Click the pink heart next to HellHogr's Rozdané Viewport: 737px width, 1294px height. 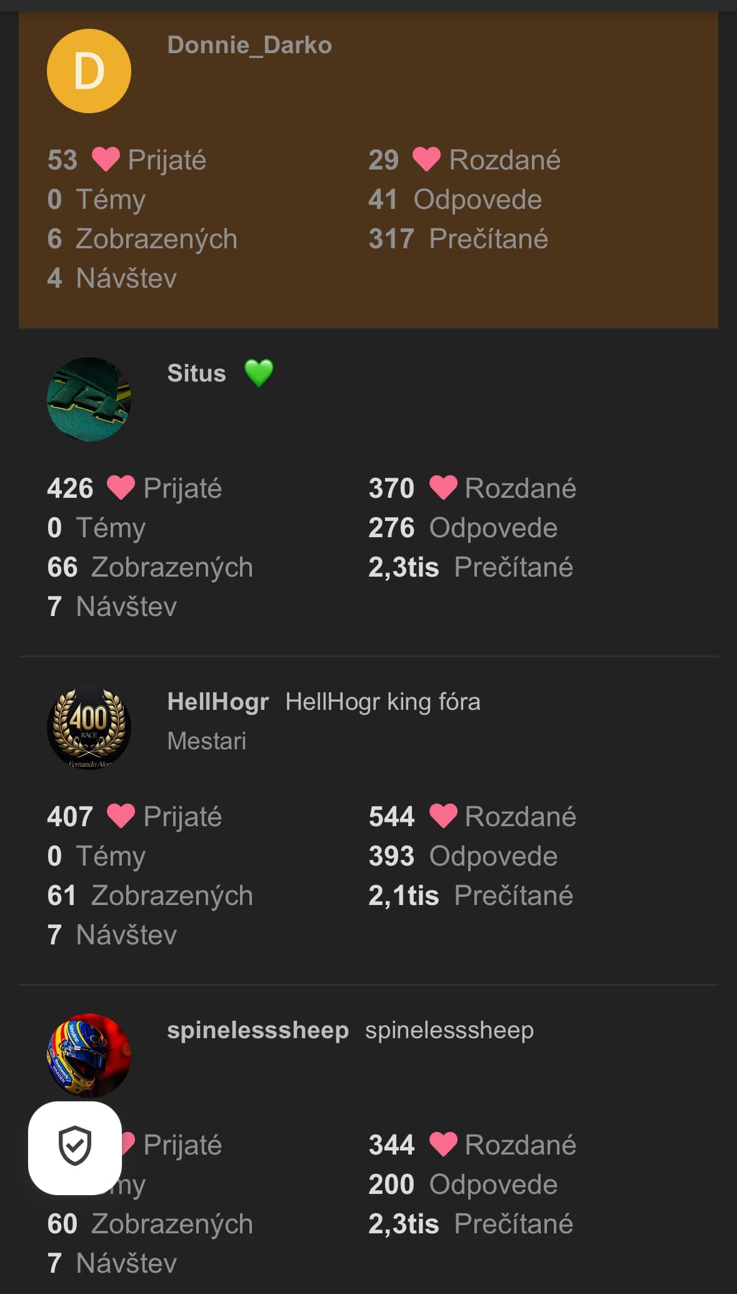443,816
